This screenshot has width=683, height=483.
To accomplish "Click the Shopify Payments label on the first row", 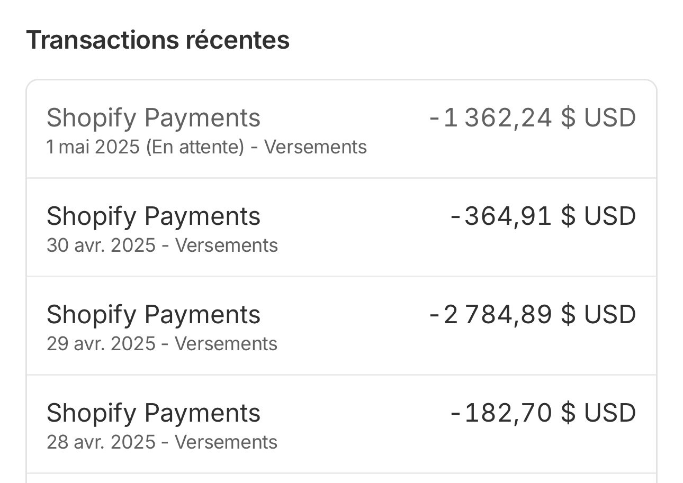I will [x=154, y=117].
